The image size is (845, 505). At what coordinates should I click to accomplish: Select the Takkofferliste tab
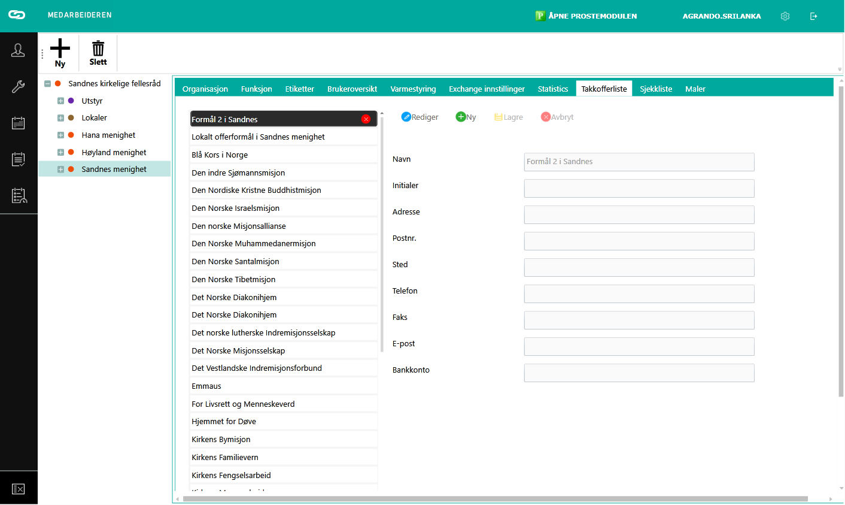click(x=604, y=89)
